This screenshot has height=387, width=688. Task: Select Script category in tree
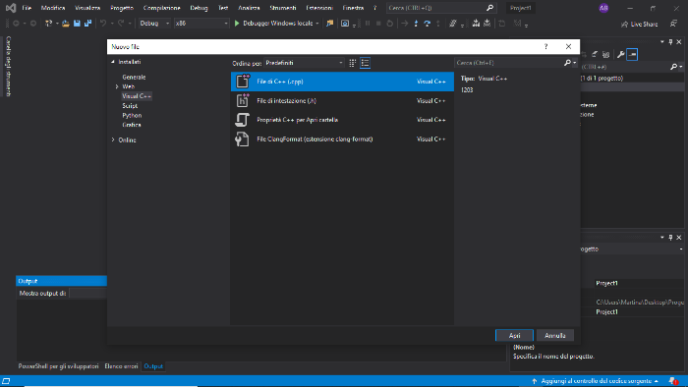(130, 106)
